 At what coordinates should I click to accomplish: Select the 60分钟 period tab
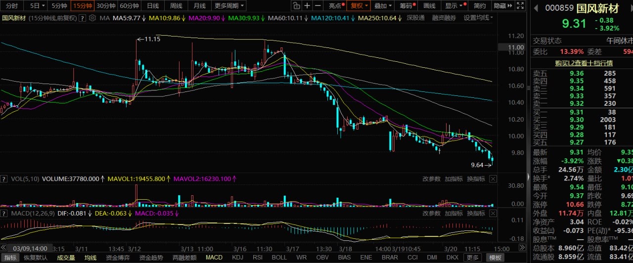click(x=130, y=6)
